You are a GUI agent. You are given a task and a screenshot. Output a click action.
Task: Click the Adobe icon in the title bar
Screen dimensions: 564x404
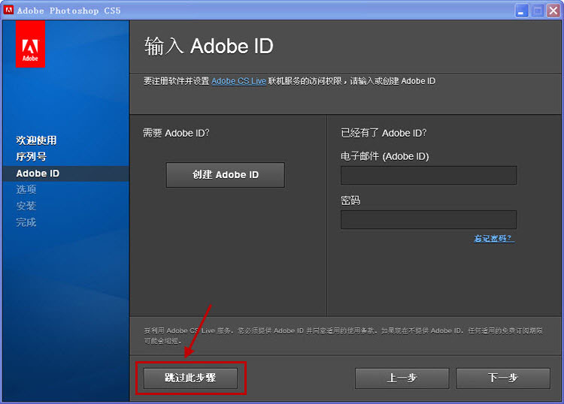[9, 10]
